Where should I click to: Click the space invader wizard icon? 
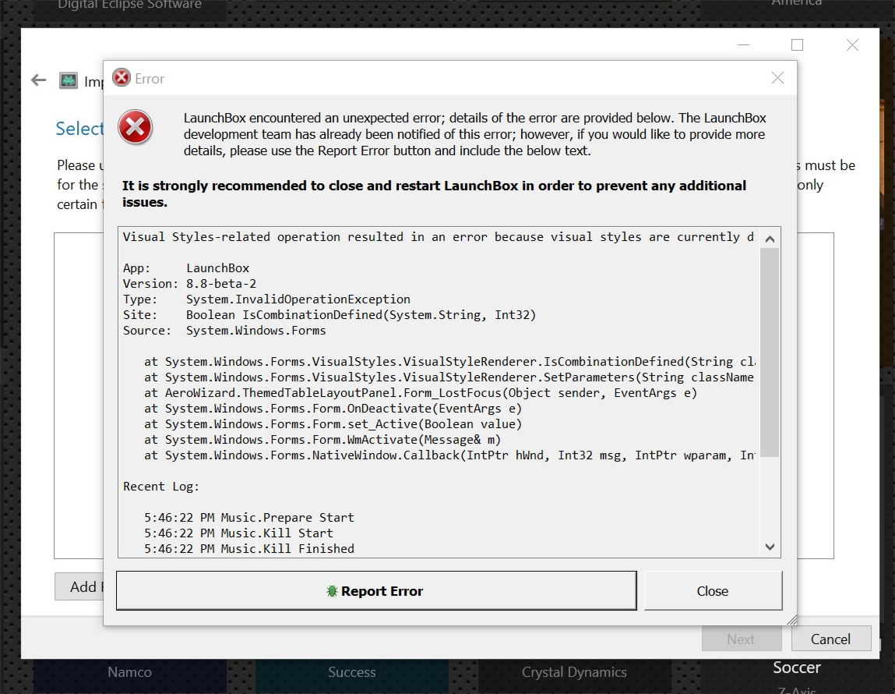[x=69, y=80]
